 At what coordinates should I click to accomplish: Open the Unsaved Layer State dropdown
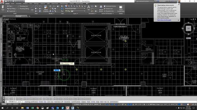pos(75,9)
